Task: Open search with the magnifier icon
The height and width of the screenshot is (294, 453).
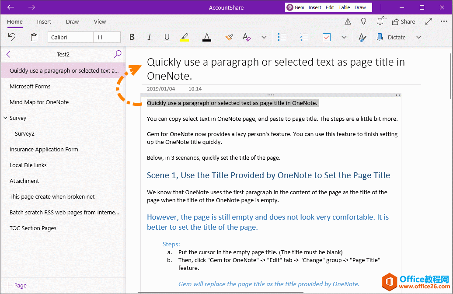Action: tap(118, 54)
